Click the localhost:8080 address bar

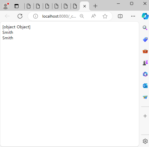coord(59,16)
